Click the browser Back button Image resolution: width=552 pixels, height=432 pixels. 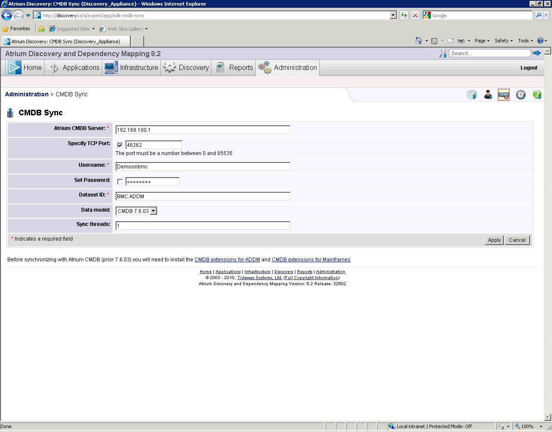click(6, 16)
